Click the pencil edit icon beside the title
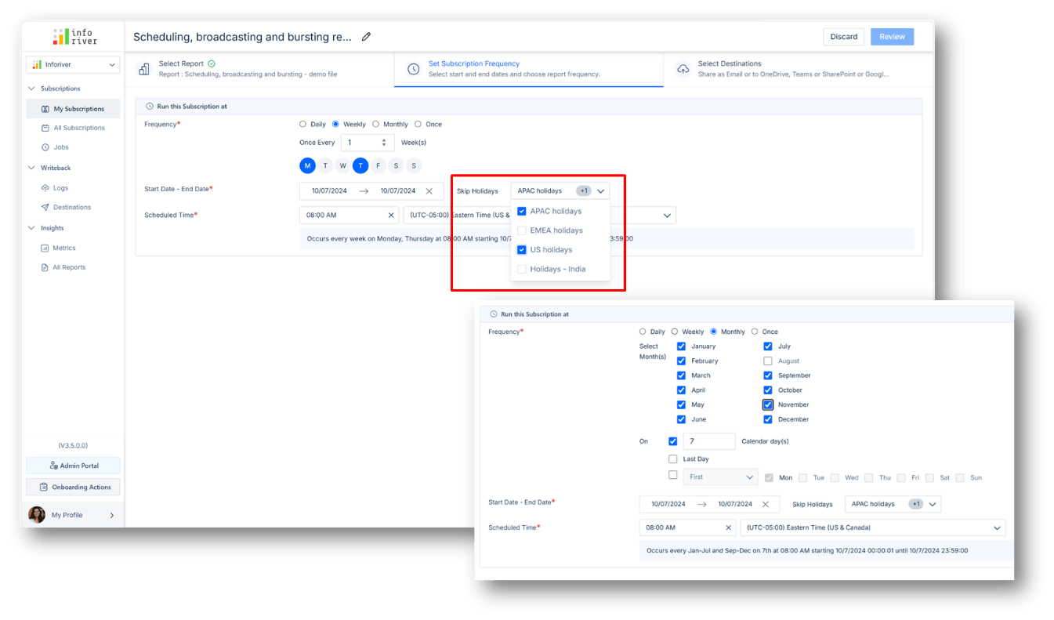This screenshot has height=620, width=1054. click(x=366, y=37)
